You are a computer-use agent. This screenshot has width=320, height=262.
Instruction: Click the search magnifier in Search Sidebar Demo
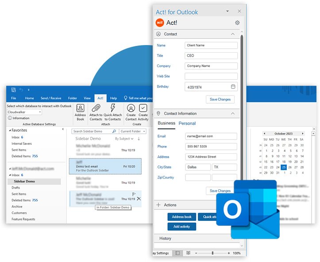point(114,131)
